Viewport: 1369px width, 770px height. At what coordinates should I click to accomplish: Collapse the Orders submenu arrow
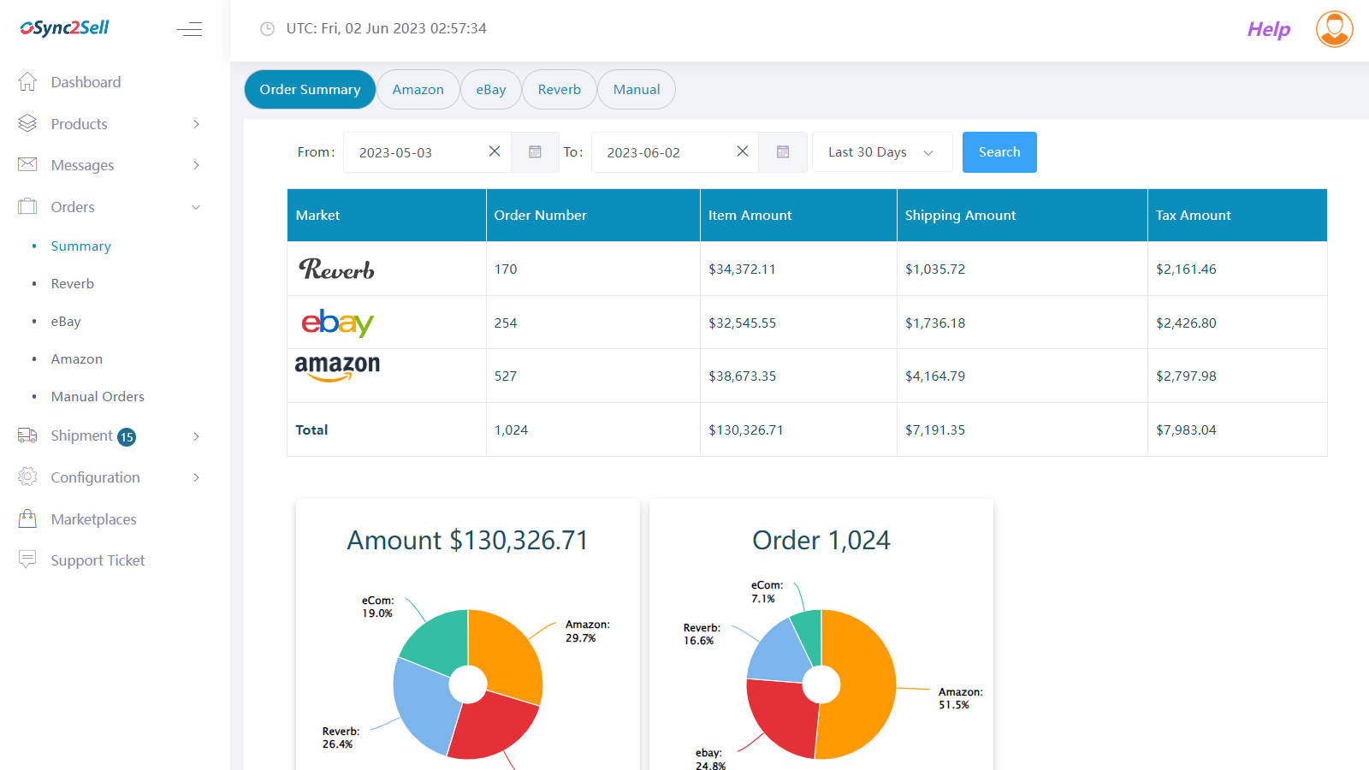[196, 207]
